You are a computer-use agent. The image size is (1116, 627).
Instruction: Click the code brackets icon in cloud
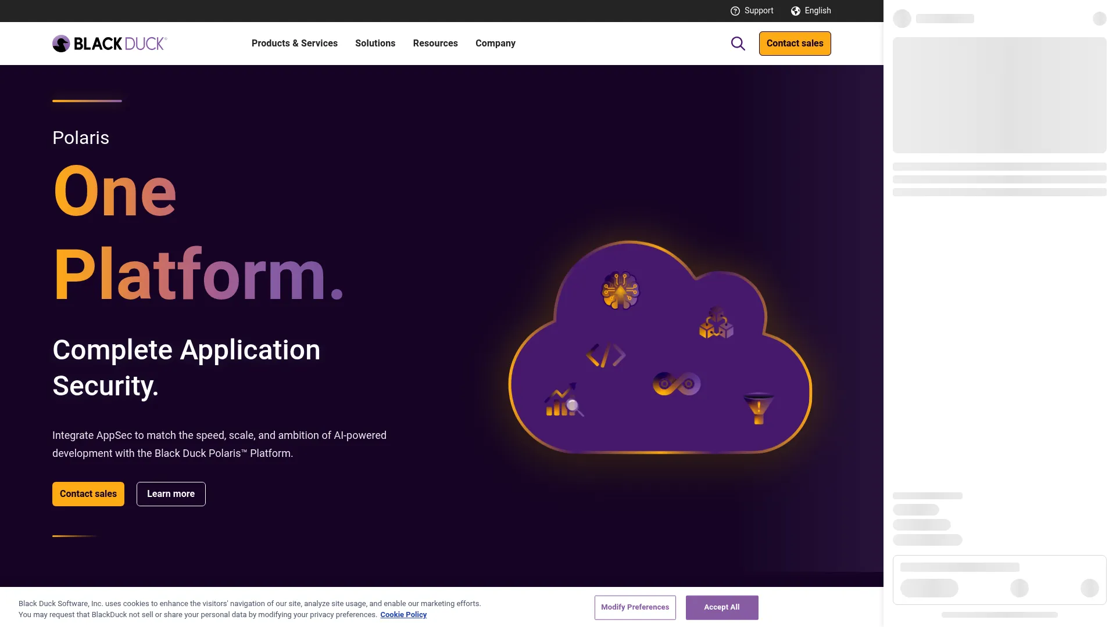point(606,355)
